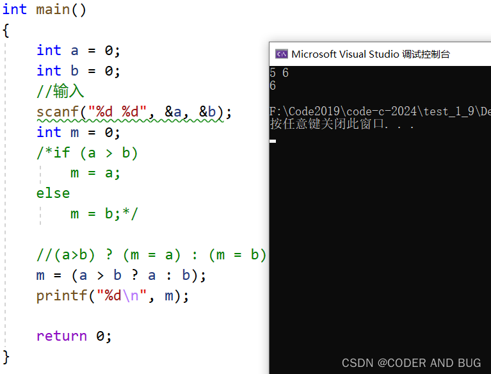Click the console window's app icon
491x374 pixels.
pyautogui.click(x=281, y=54)
